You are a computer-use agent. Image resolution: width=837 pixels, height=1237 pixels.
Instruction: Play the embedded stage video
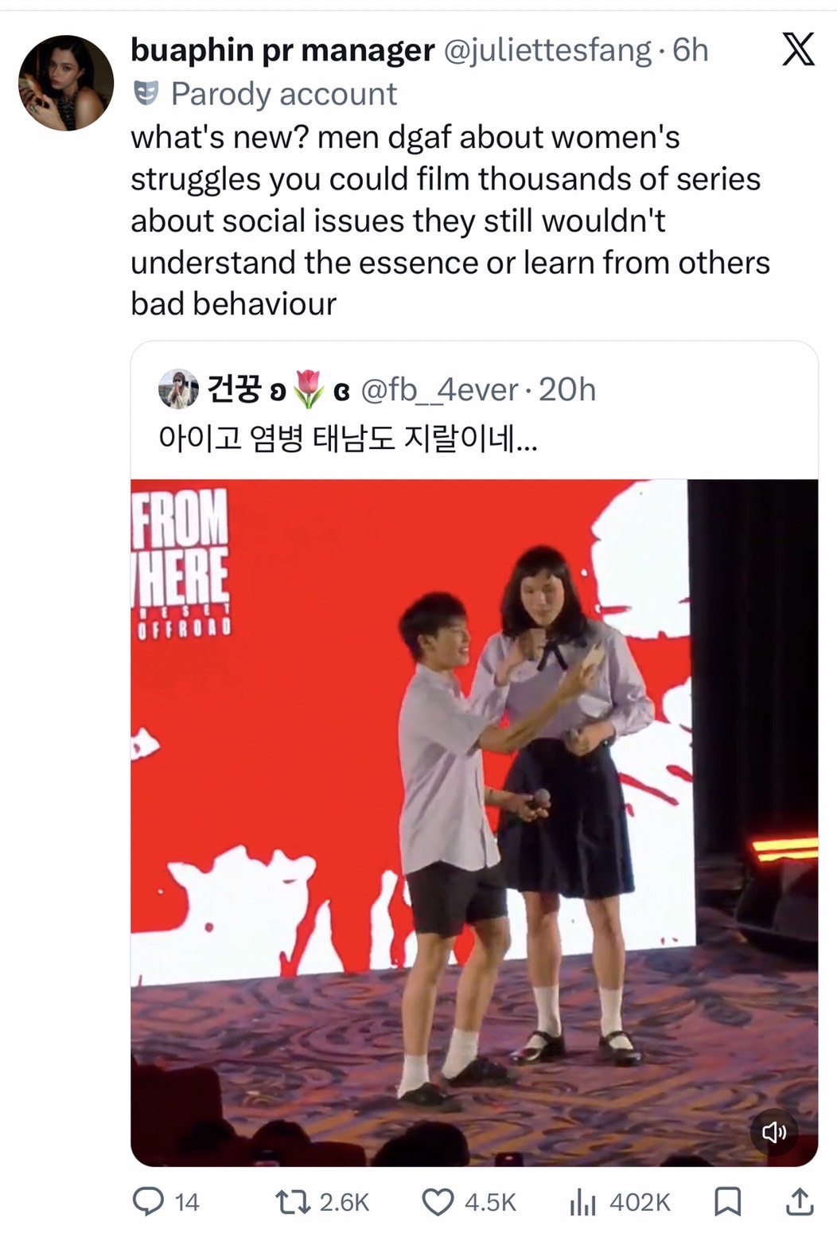pyautogui.click(x=474, y=822)
